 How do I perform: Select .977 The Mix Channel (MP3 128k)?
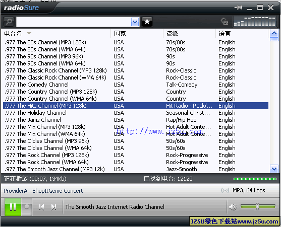(x=136, y=127)
